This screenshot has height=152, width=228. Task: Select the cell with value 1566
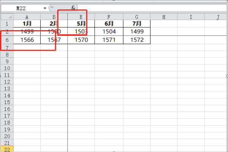27,40
